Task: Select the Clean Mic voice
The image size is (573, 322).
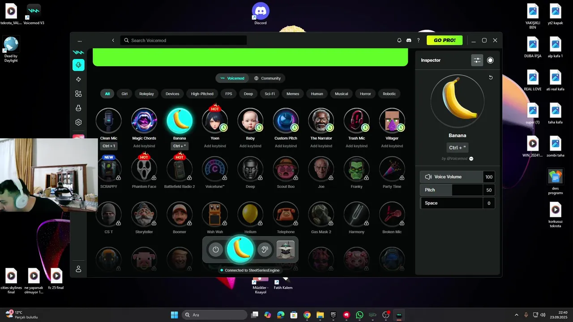Action: [108, 121]
